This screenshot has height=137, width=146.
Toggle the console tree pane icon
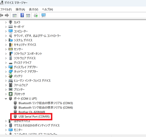click(14, 15)
